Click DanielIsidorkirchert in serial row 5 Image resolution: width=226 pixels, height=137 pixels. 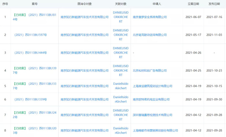pyautogui.click(x=121, y=86)
